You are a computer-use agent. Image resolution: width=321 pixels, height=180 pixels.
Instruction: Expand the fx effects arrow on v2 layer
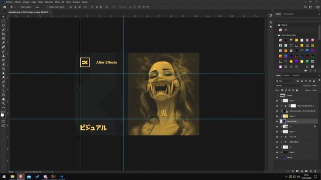pyautogui.click(x=317, y=126)
